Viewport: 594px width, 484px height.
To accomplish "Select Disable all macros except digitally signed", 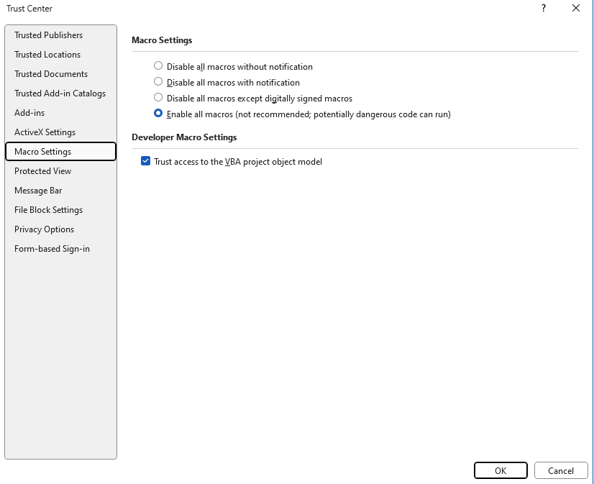I will [x=158, y=98].
